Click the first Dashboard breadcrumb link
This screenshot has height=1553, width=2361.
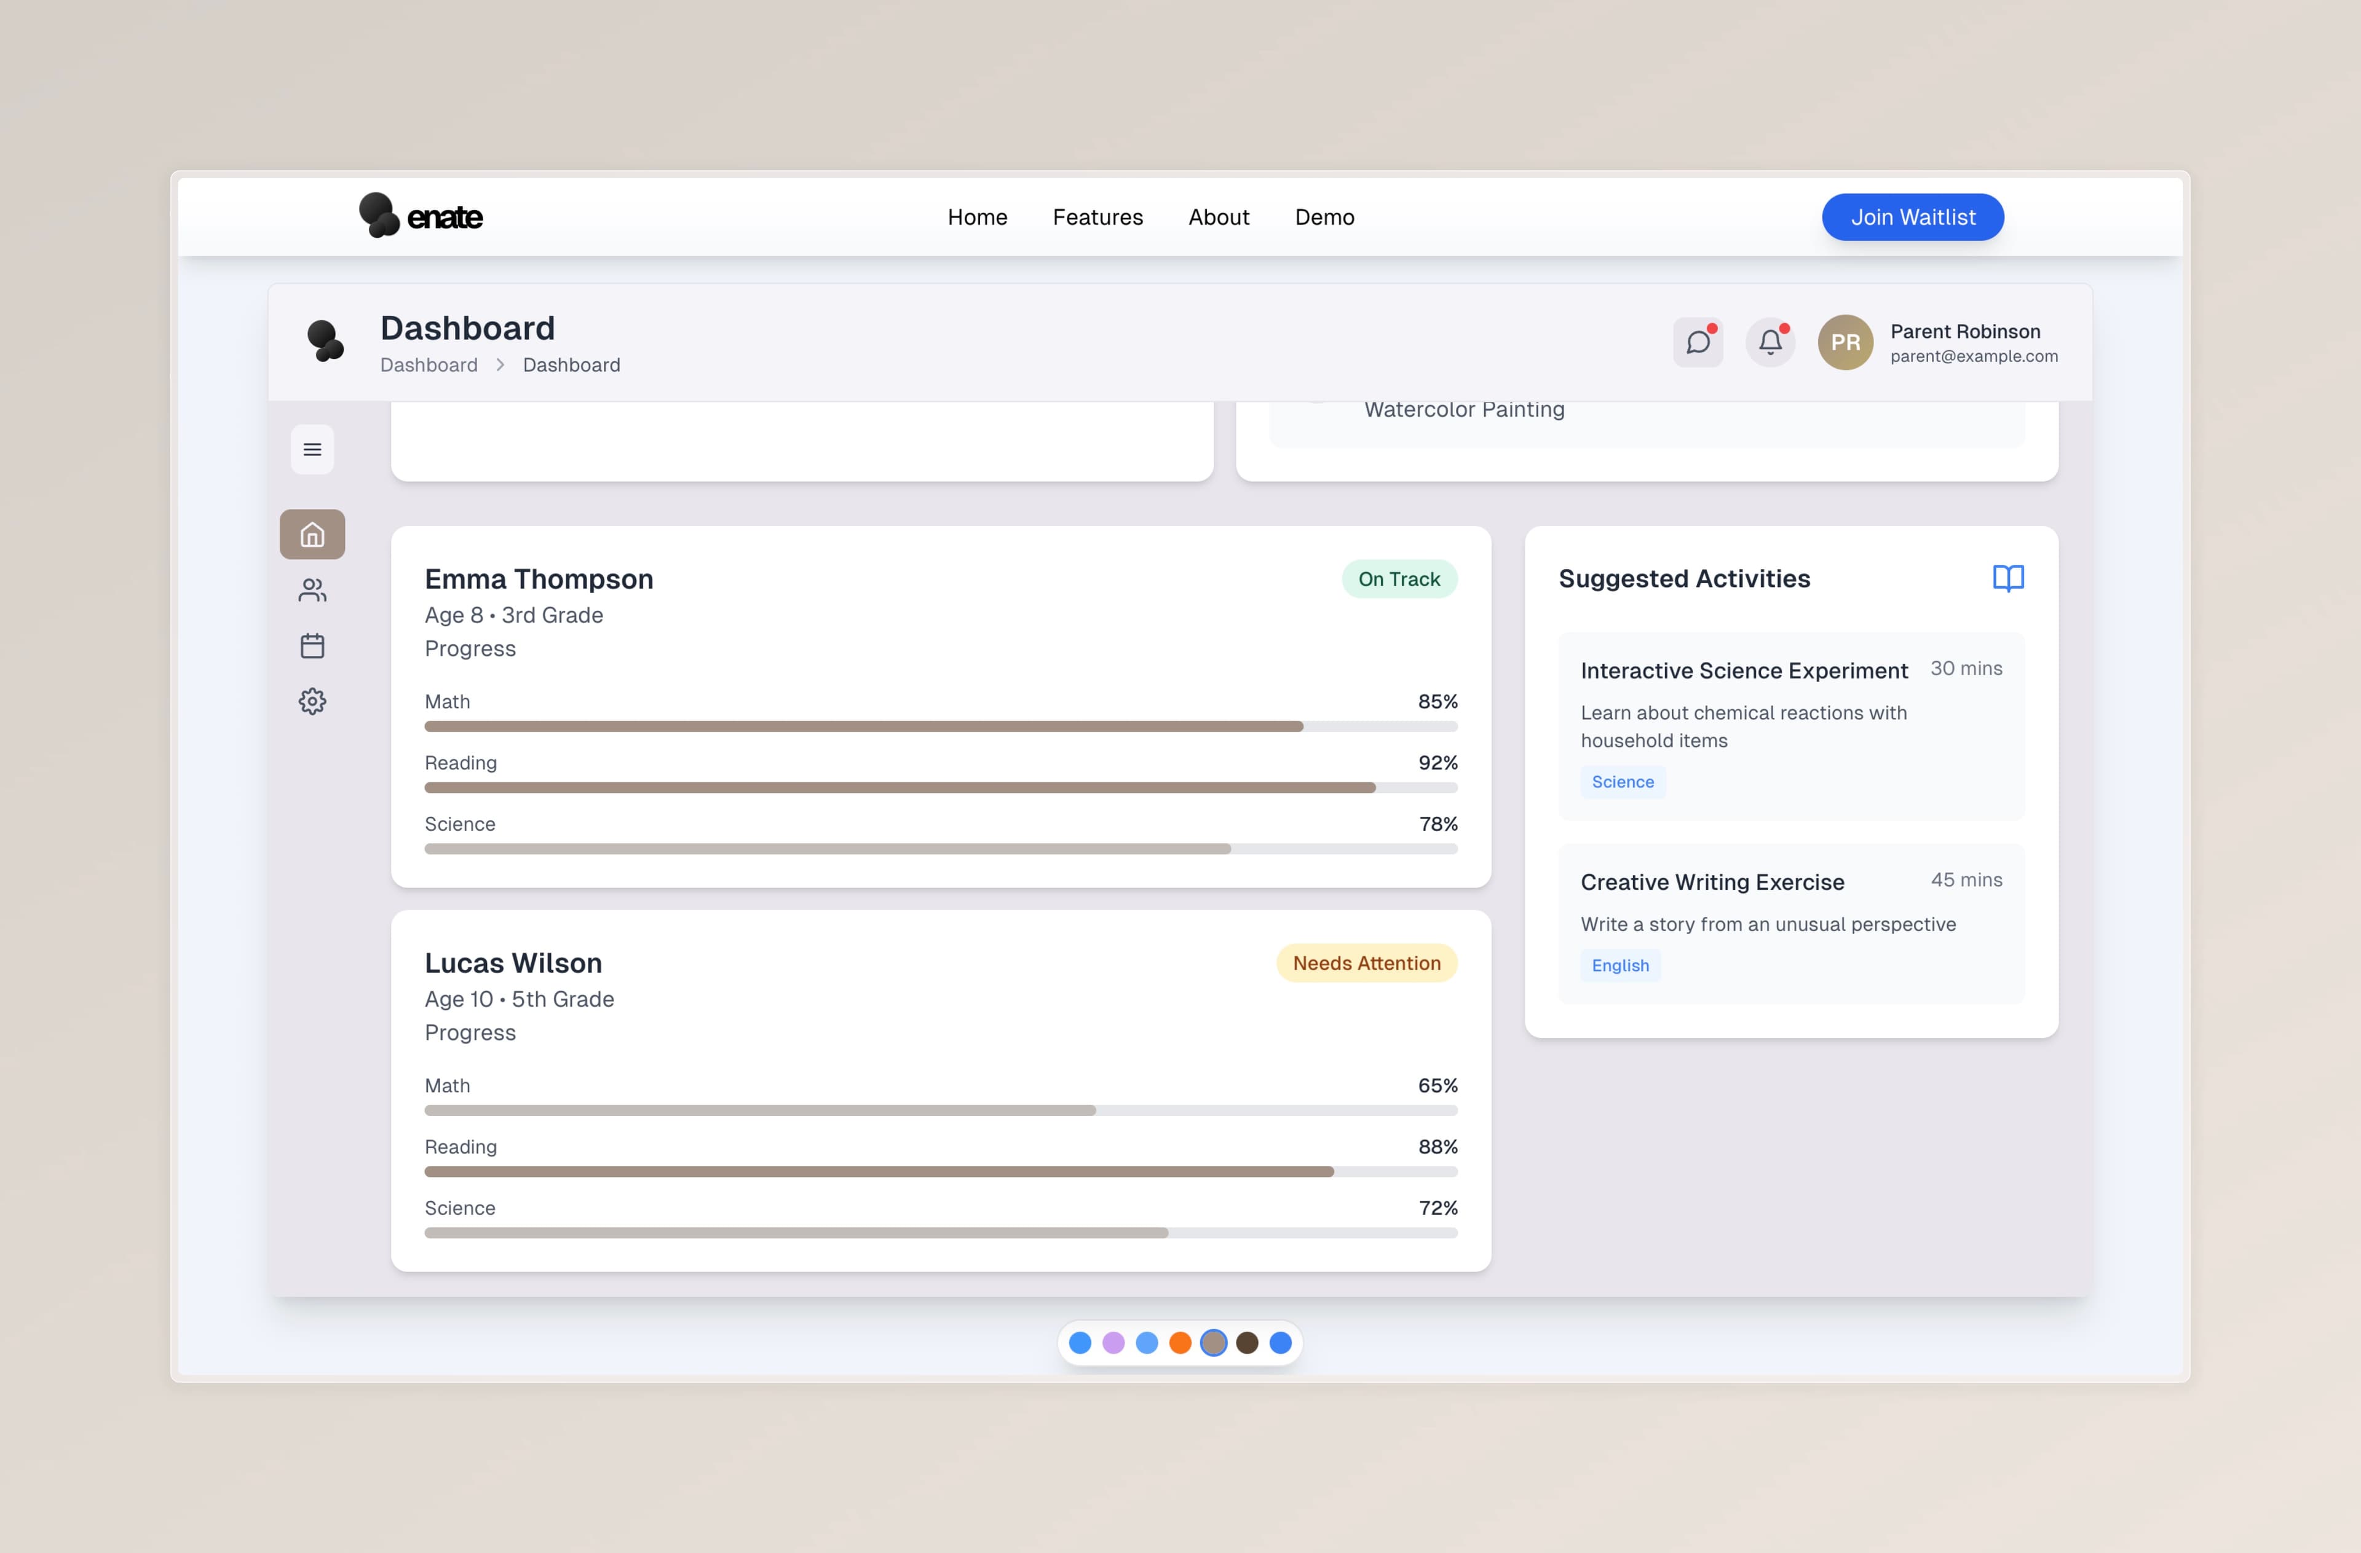pos(429,365)
